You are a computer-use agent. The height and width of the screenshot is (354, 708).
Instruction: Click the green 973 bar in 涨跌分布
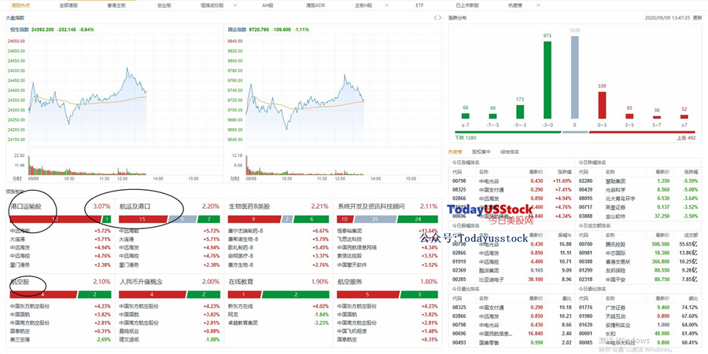click(x=548, y=80)
